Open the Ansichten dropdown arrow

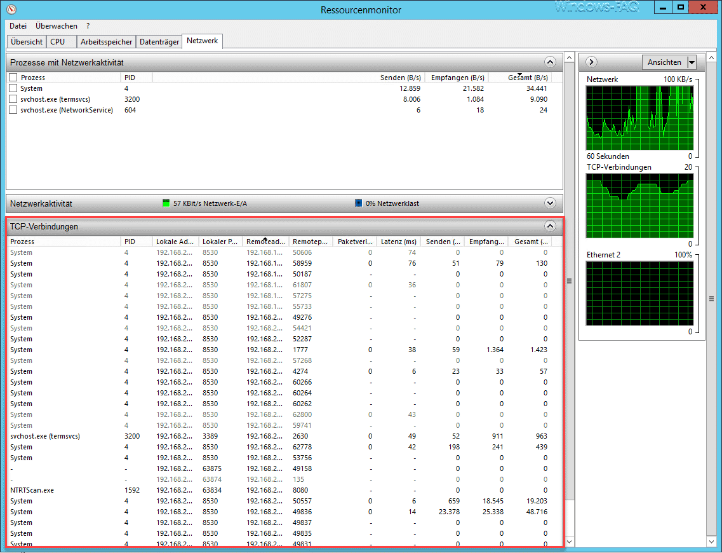(x=692, y=62)
